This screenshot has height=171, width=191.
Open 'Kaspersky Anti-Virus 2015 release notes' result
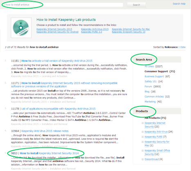pos(45,131)
